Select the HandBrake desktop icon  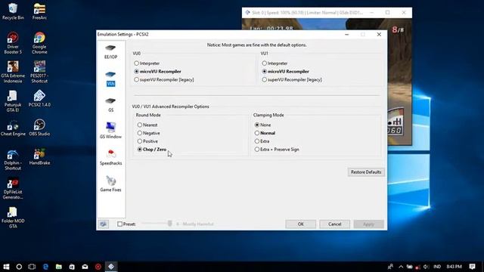(x=39, y=157)
